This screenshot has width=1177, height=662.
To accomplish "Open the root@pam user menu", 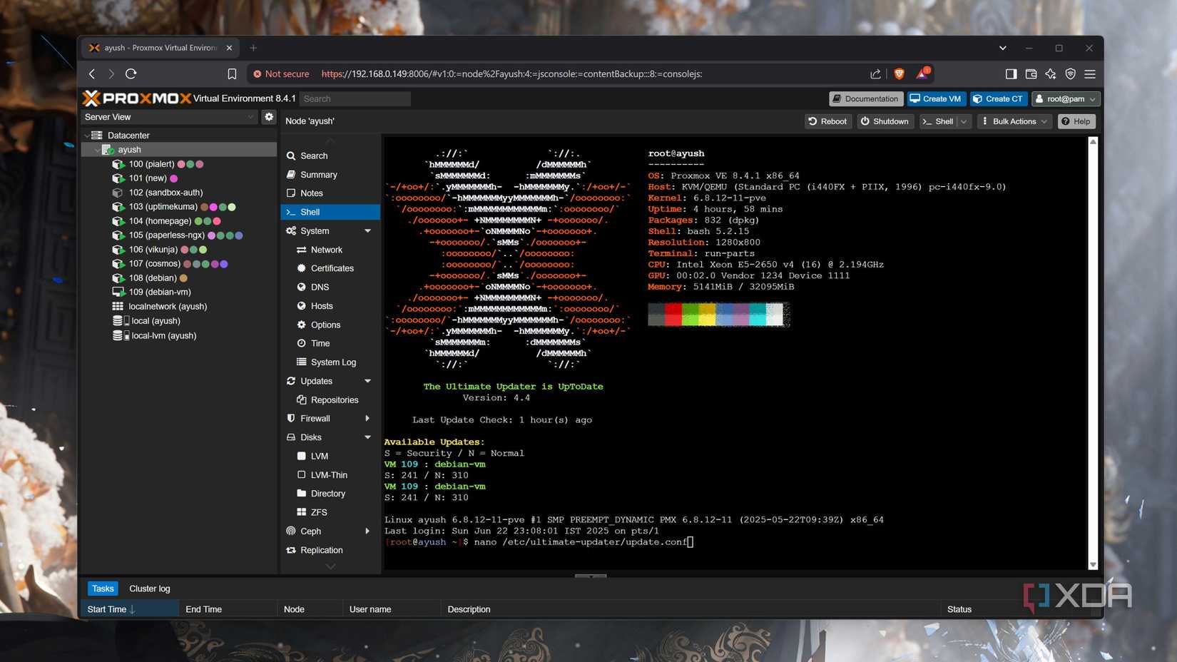I will coord(1066,98).
